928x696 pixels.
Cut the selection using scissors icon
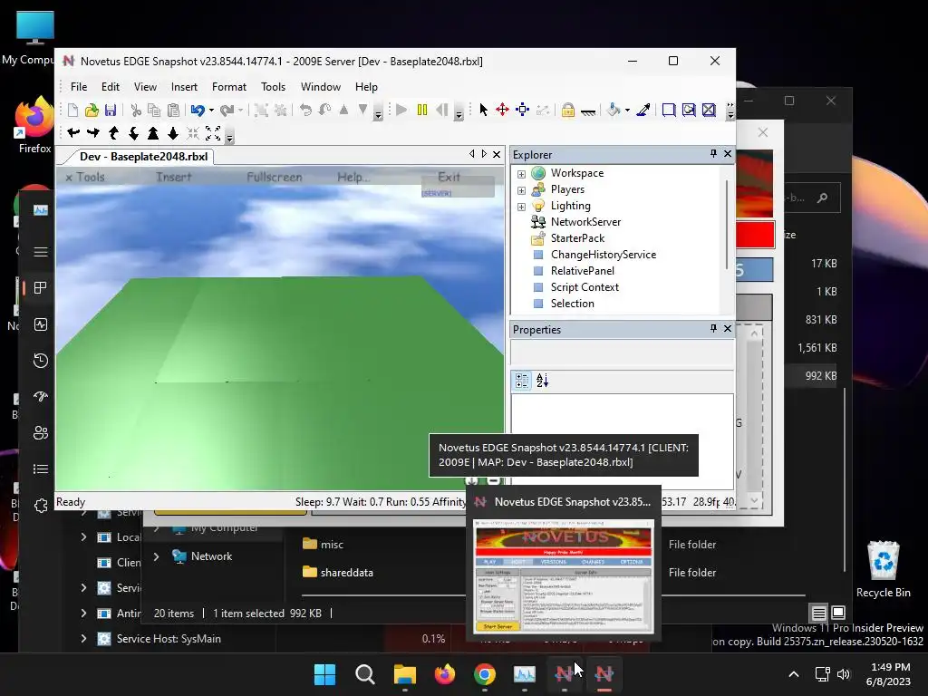point(136,110)
